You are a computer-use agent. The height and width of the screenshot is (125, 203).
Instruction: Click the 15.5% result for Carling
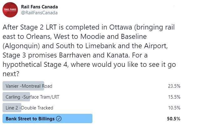(174, 97)
